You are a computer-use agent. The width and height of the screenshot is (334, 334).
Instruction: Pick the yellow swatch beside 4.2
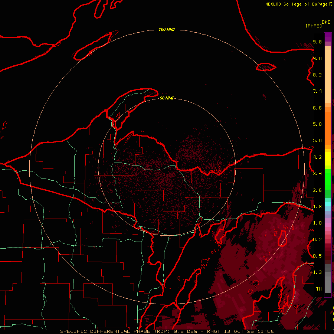(x=328, y=159)
